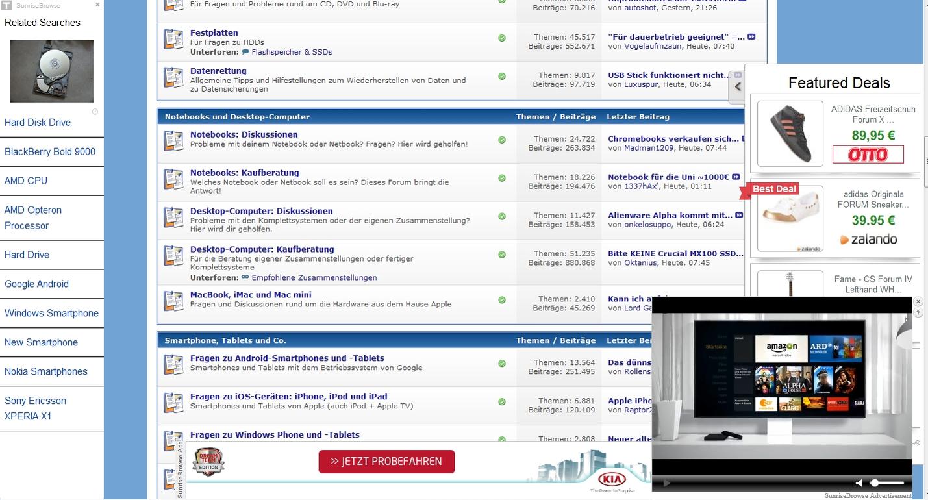928x500 pixels.
Task: Close the SunriseBrowse Related Searches sidebar
Action: 97,5
